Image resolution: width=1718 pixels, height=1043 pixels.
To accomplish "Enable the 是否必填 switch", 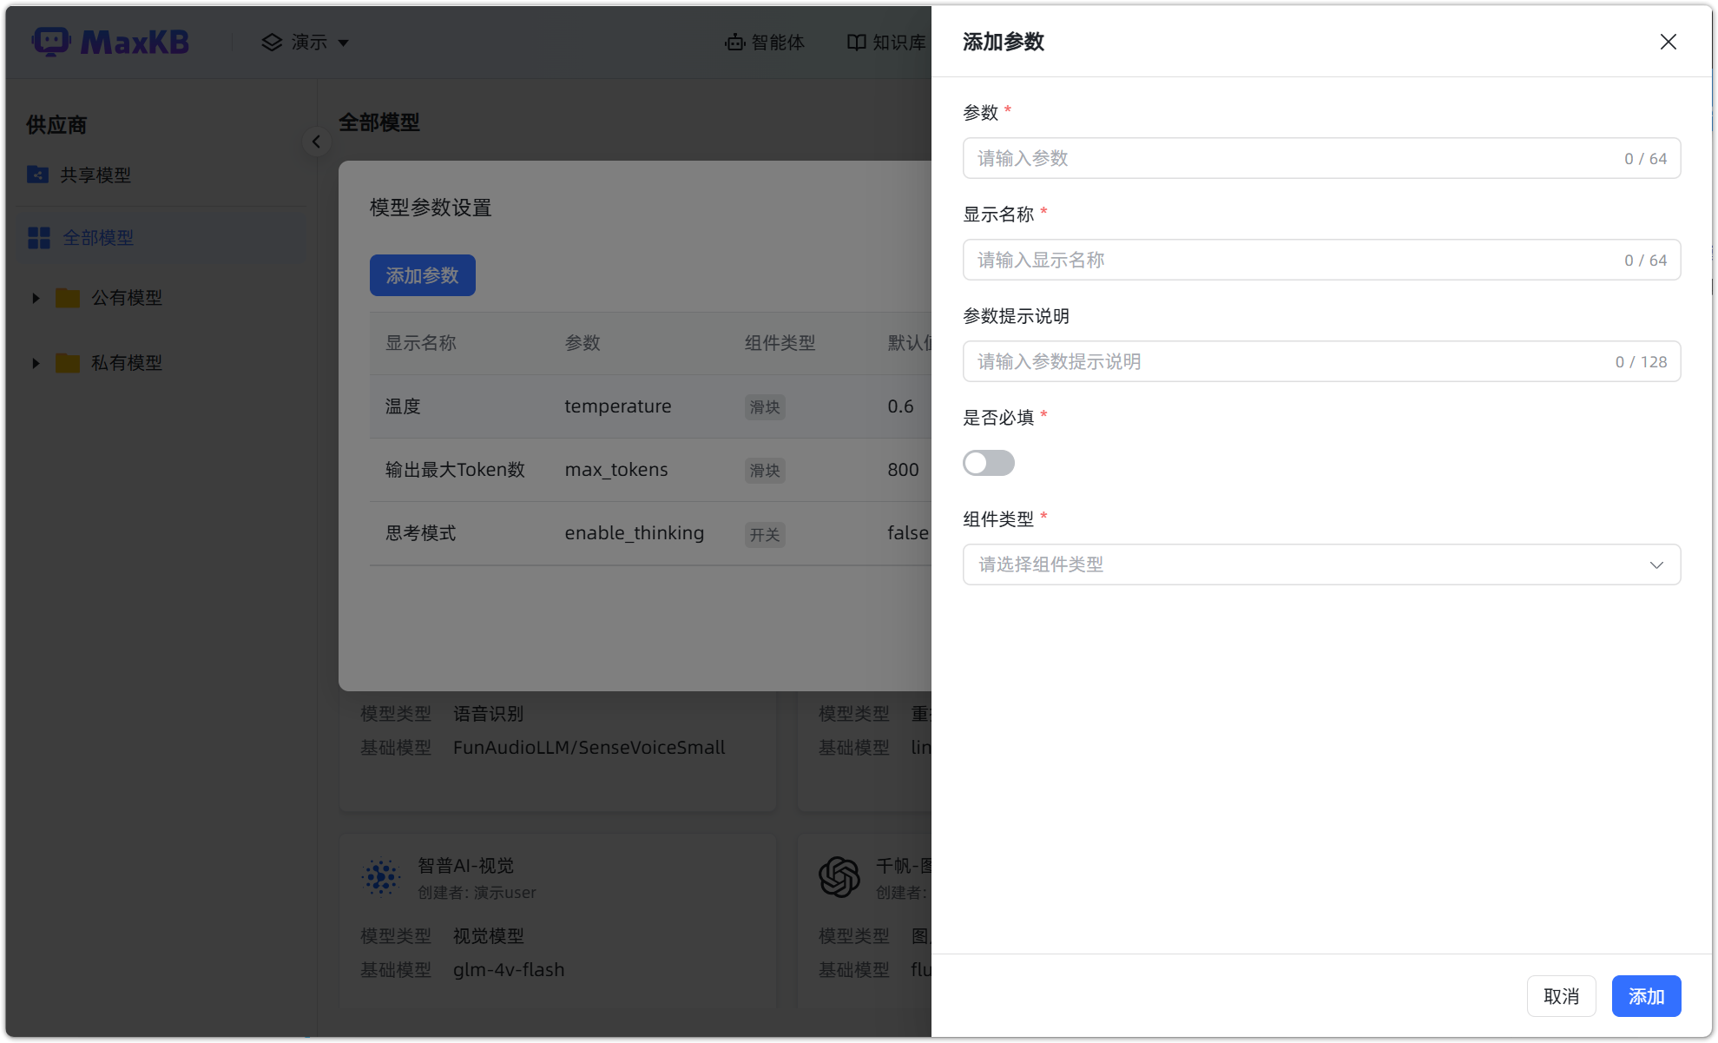I will point(988,463).
